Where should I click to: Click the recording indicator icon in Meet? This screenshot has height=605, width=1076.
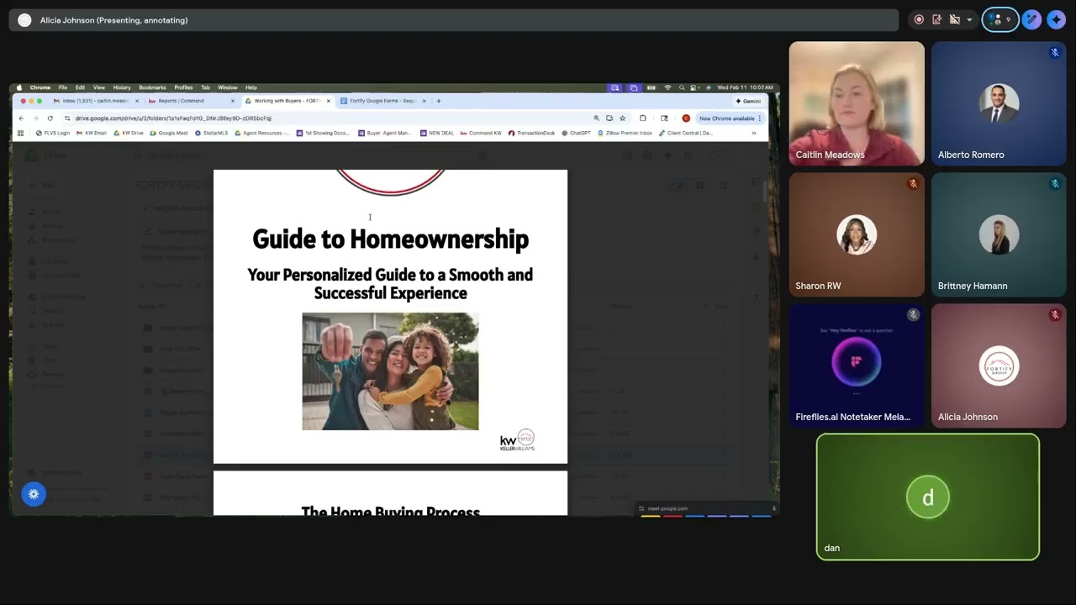[919, 19]
